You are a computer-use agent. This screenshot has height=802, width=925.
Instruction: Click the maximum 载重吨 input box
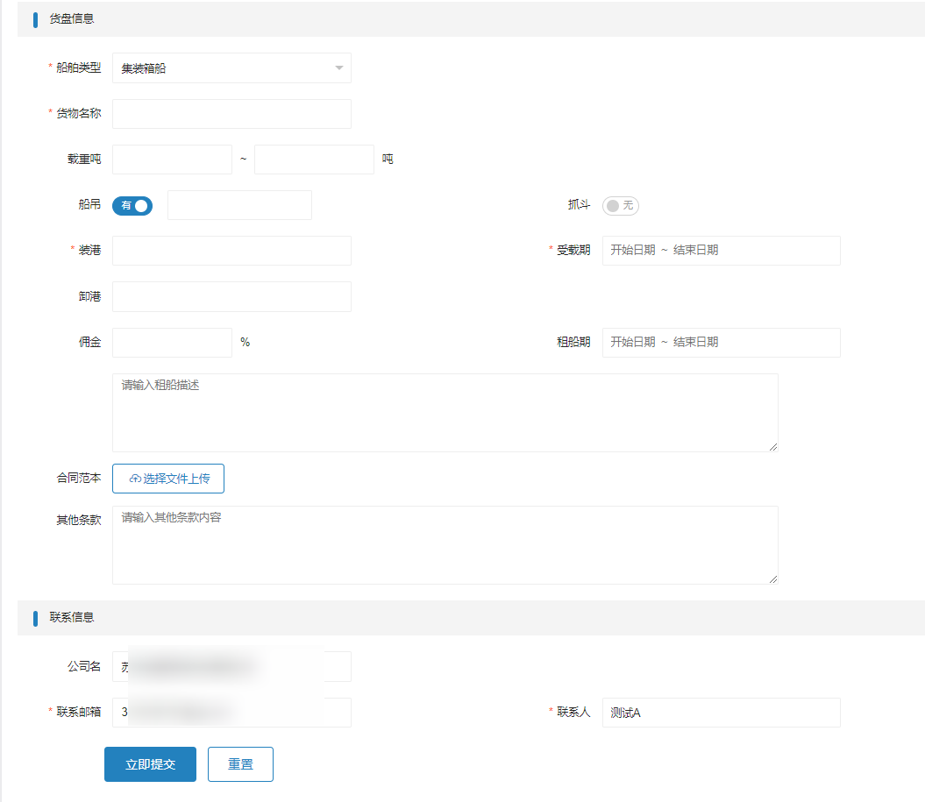(x=314, y=160)
